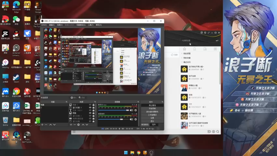Open the 帮助(H) menu in OBS

pyautogui.click(x=99, y=25)
